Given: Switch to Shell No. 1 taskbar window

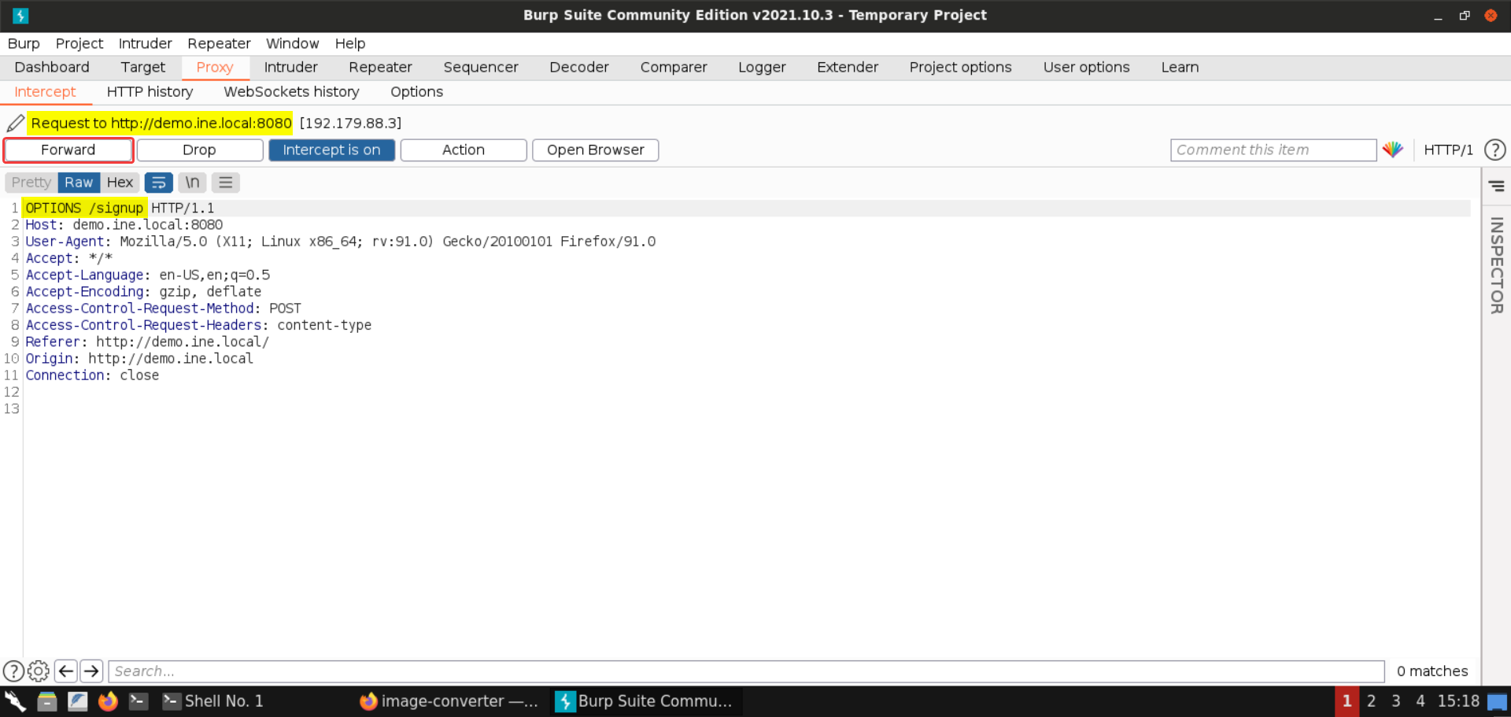Looking at the screenshot, I should 212,701.
